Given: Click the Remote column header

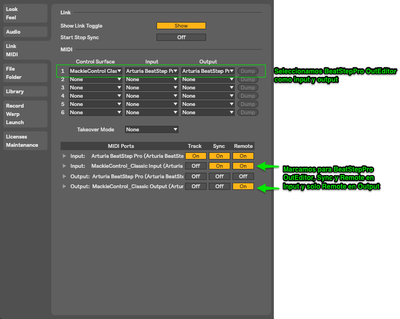Looking at the screenshot, I should coord(244,146).
